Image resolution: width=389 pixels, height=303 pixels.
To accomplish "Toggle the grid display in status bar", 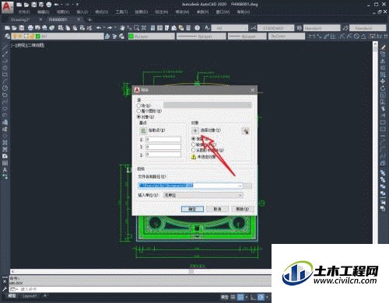I will [x=233, y=297].
